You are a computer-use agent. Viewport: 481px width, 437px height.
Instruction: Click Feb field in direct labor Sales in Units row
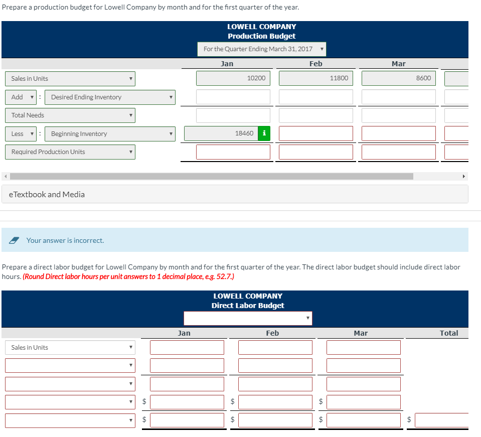pyautogui.click(x=275, y=347)
